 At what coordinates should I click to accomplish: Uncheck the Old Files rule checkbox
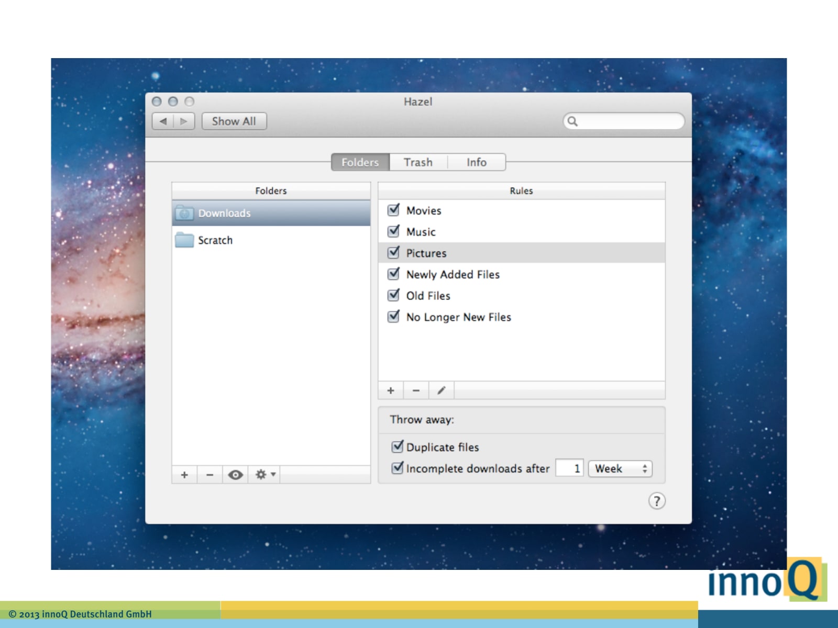393,295
